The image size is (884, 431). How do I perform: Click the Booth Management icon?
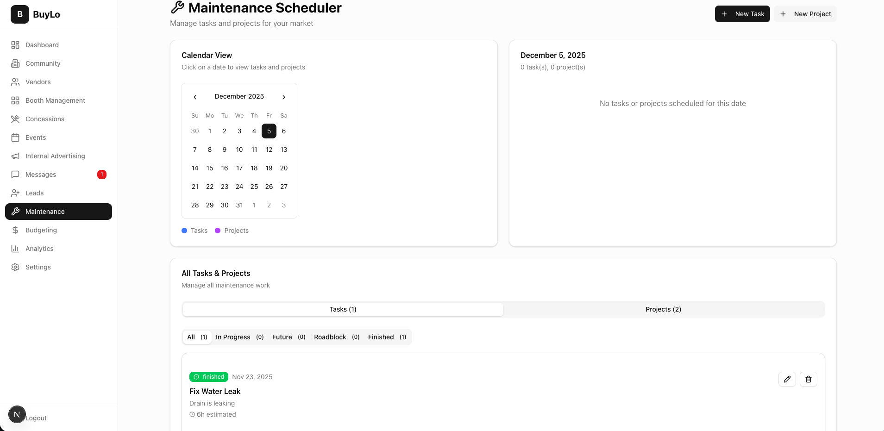15,100
